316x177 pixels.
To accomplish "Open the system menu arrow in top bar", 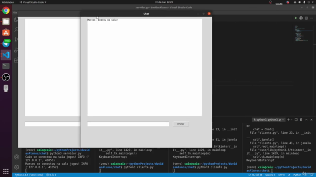I will coord(313,2).
